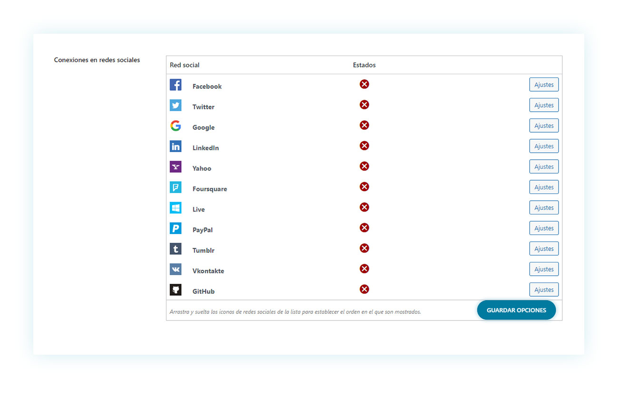
Task: Open Ajustes for Facebook
Action: [x=544, y=85]
